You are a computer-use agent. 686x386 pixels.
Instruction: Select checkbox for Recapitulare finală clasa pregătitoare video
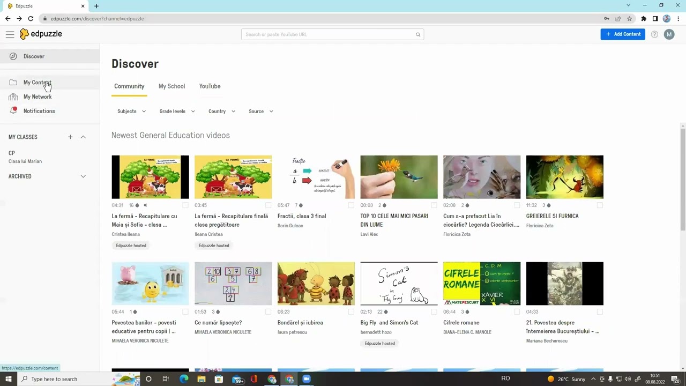(x=269, y=205)
